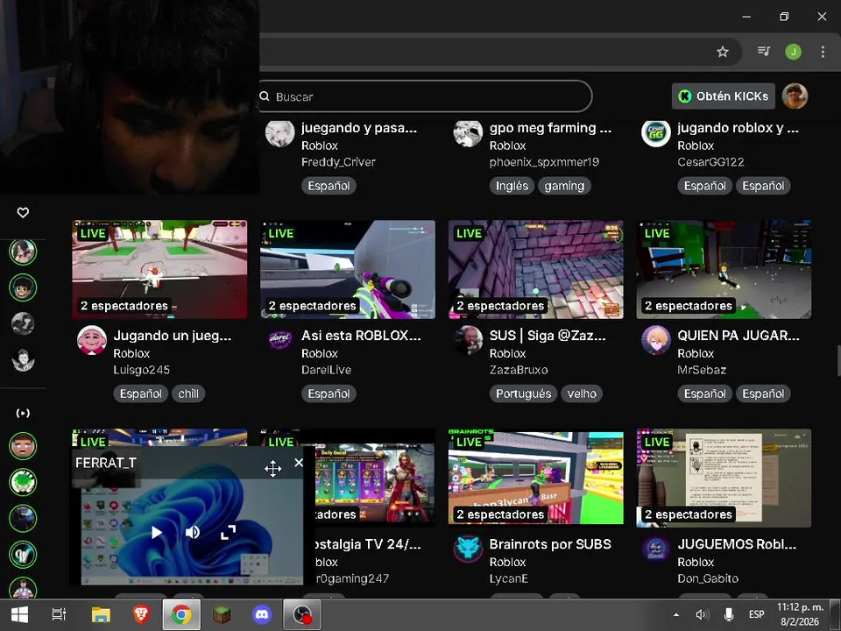This screenshot has width=841, height=631.
Task: Click the live broadcast icon in sidebar
Action: tap(23, 413)
